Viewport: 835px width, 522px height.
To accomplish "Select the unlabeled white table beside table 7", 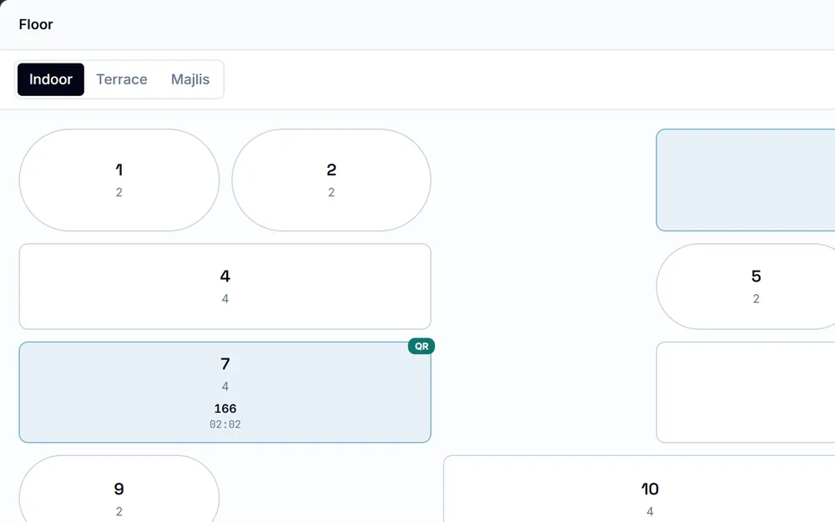I will click(x=746, y=392).
